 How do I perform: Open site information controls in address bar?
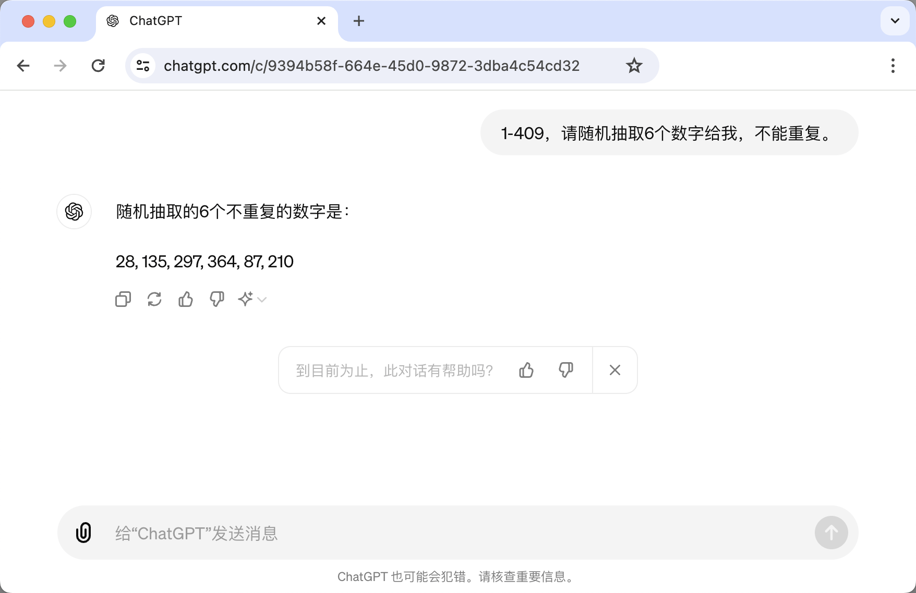143,66
